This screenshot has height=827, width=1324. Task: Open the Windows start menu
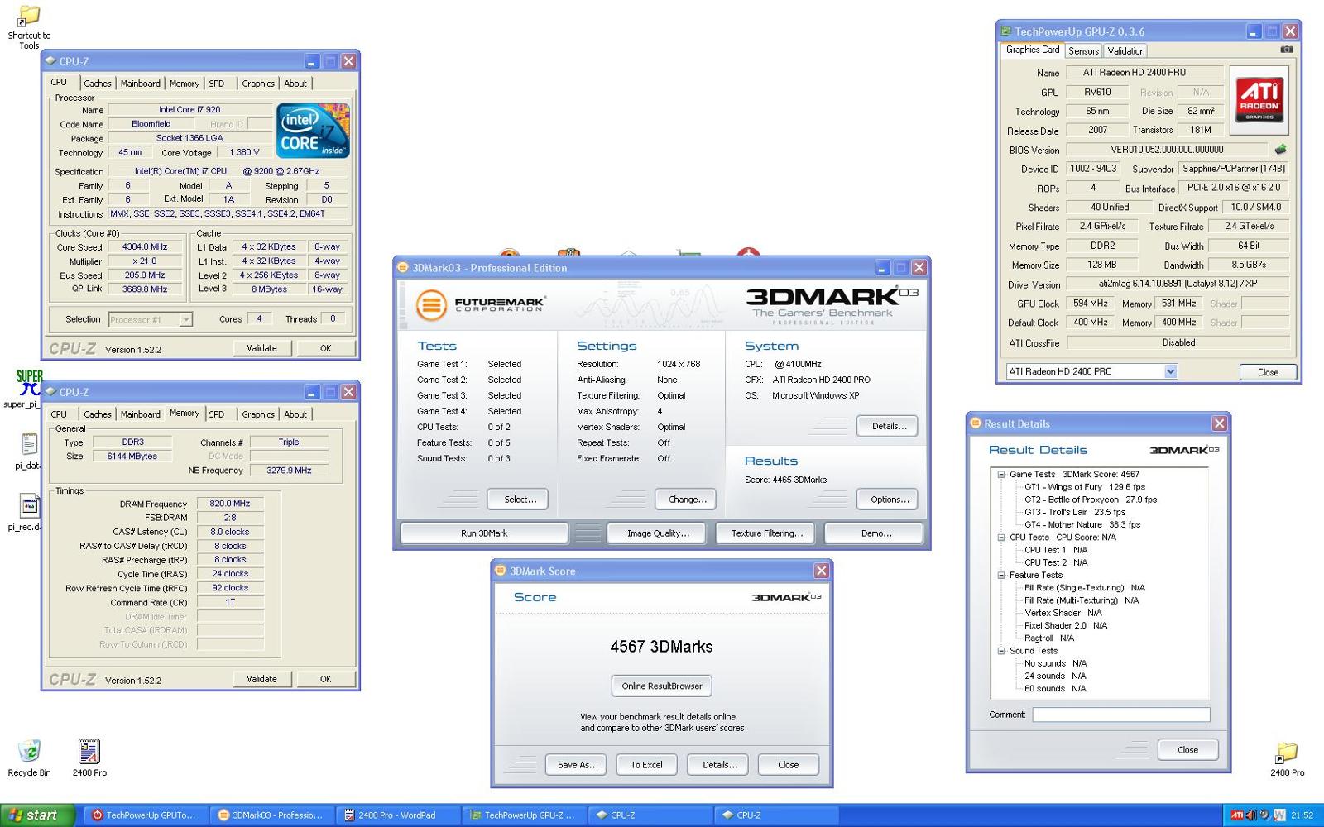pyautogui.click(x=38, y=815)
